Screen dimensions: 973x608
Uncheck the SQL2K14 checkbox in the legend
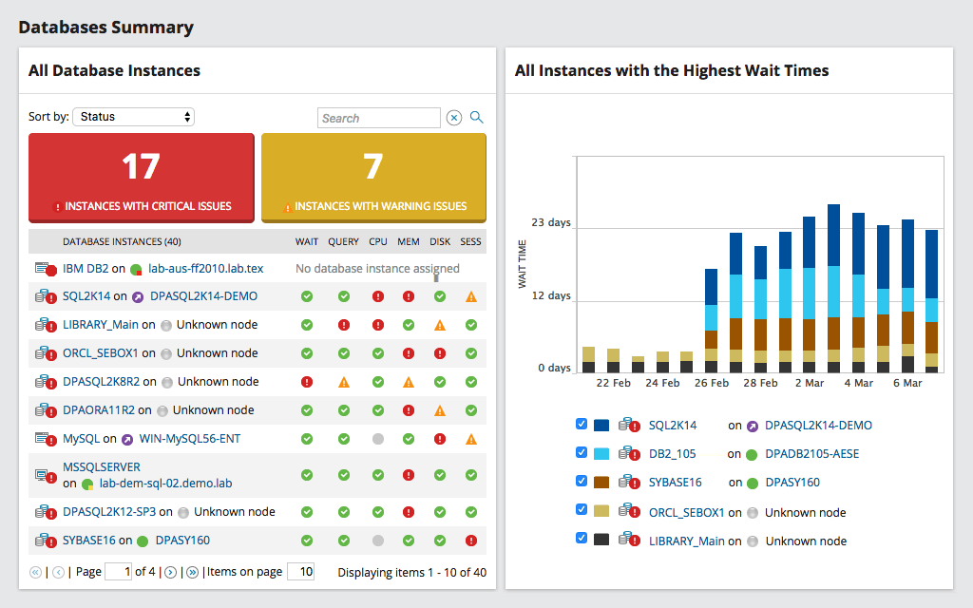[582, 424]
